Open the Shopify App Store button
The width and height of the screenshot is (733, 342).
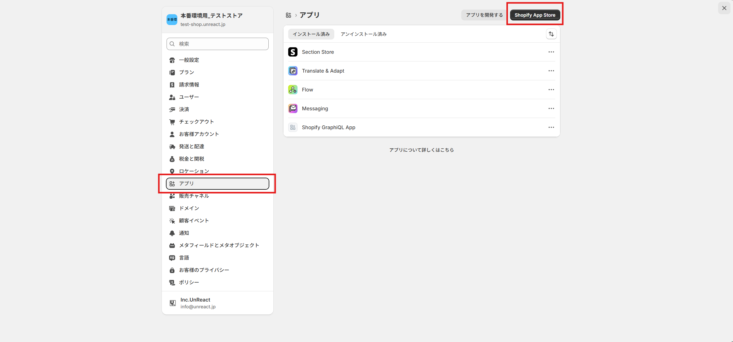coord(535,15)
